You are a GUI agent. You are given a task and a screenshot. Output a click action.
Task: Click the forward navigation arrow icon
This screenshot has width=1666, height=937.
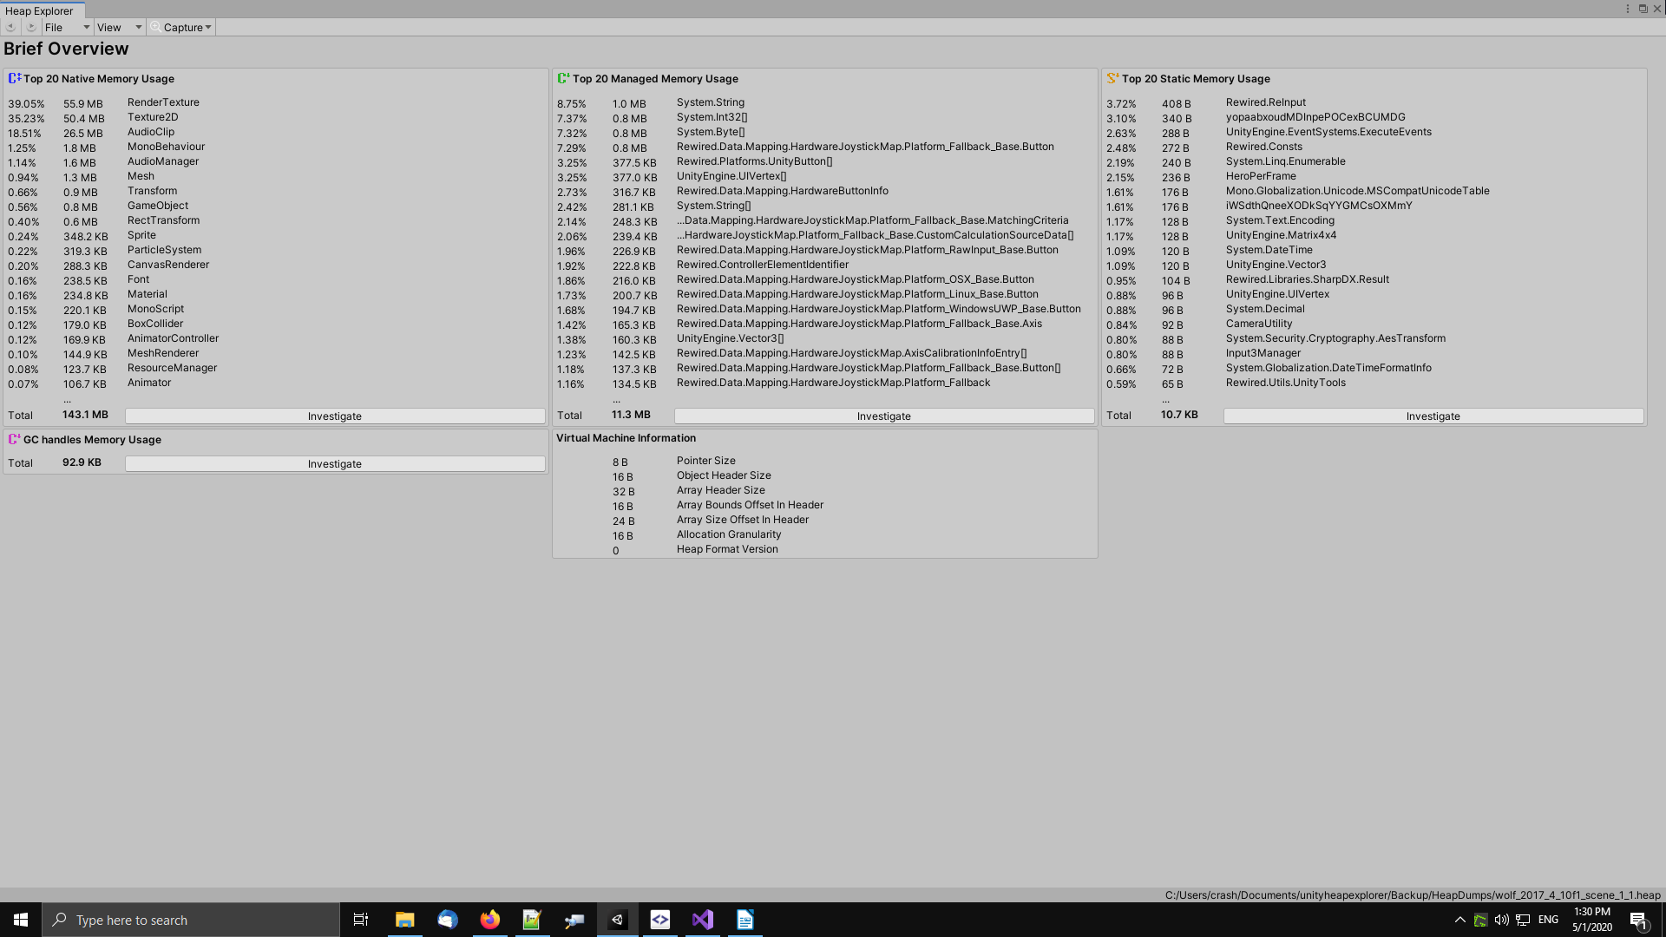click(x=31, y=27)
